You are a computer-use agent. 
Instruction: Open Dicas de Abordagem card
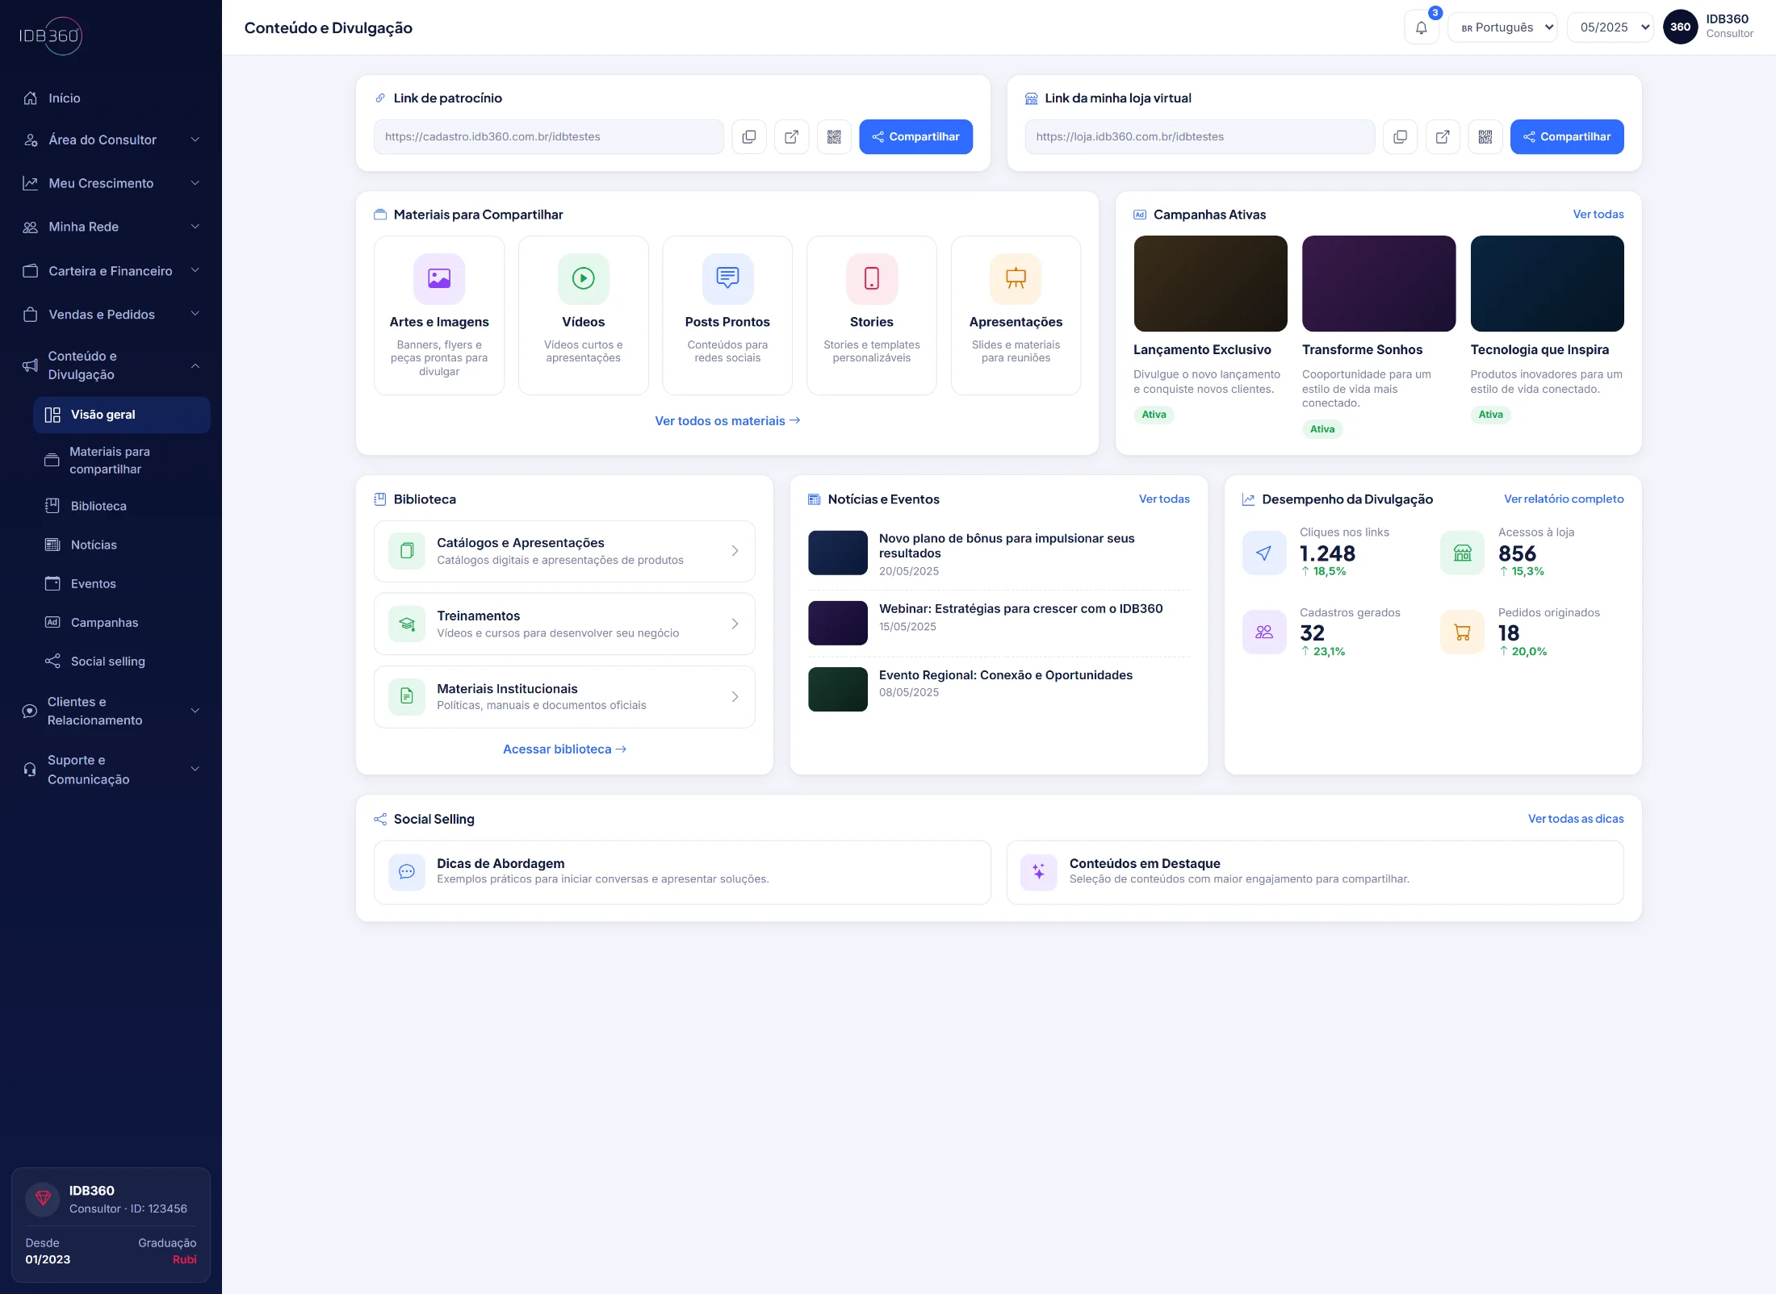(682, 872)
